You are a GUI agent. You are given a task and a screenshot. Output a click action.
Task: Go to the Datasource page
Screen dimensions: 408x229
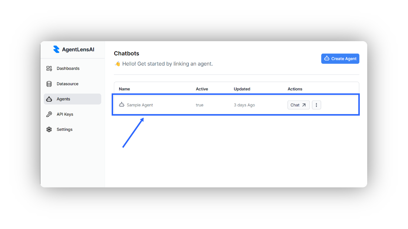click(68, 84)
